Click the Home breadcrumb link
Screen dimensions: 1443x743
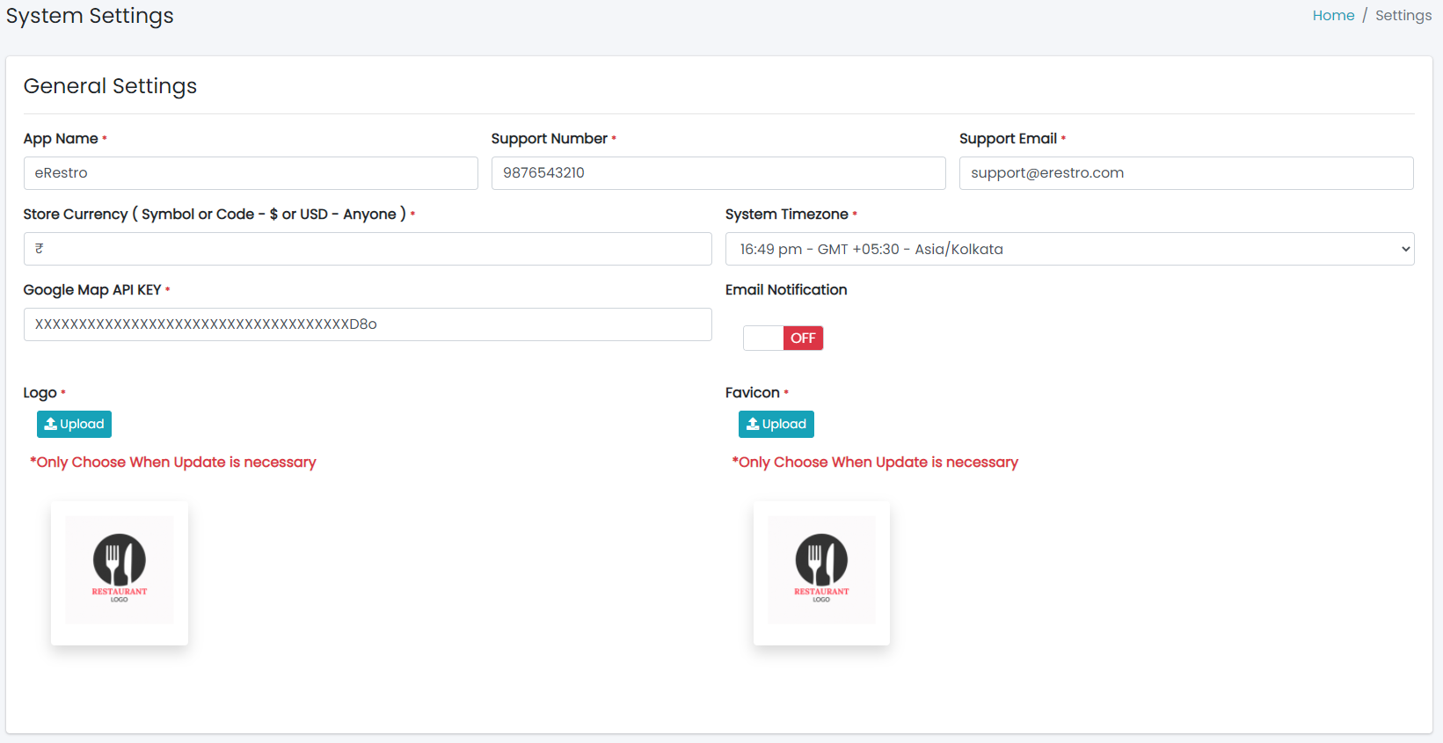pos(1333,16)
